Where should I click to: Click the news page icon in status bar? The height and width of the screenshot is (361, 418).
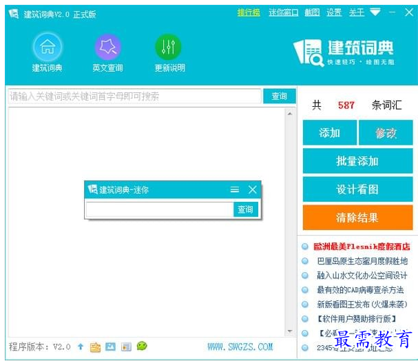(x=126, y=347)
